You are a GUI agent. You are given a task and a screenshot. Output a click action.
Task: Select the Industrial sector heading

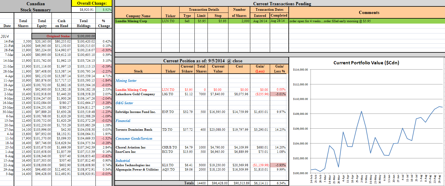123,161
